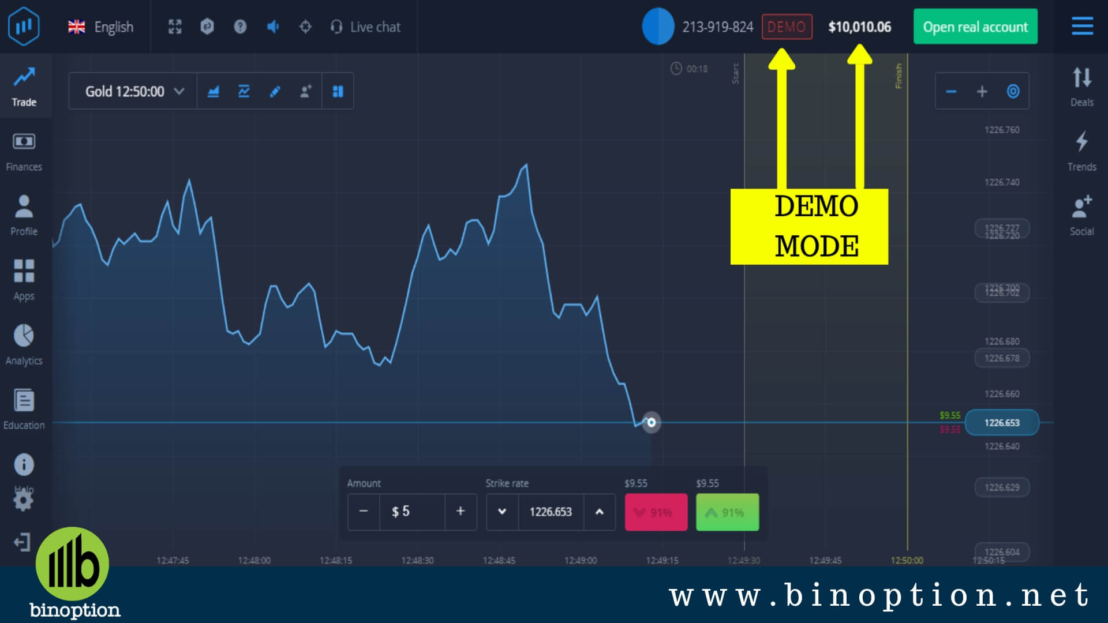
Task: Toggle the DEMO mode button
Action: pos(787,26)
